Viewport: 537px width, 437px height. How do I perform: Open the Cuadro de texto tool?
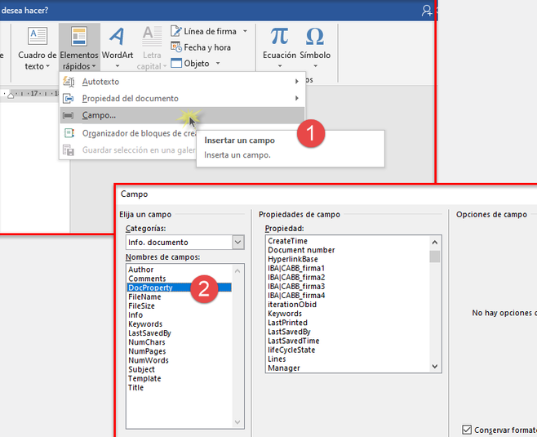tap(37, 48)
